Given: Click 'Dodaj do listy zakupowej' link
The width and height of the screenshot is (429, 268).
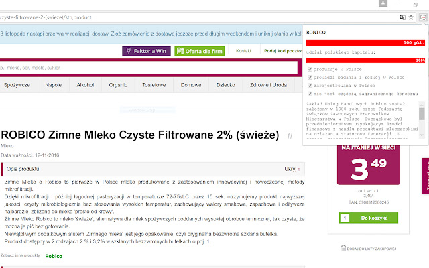Looking at the screenshot, I should (x=371, y=249).
